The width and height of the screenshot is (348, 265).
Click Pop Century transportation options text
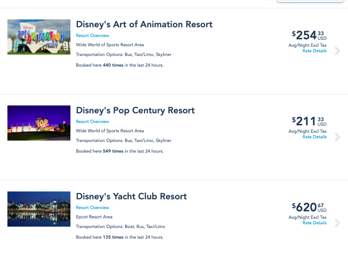click(124, 141)
